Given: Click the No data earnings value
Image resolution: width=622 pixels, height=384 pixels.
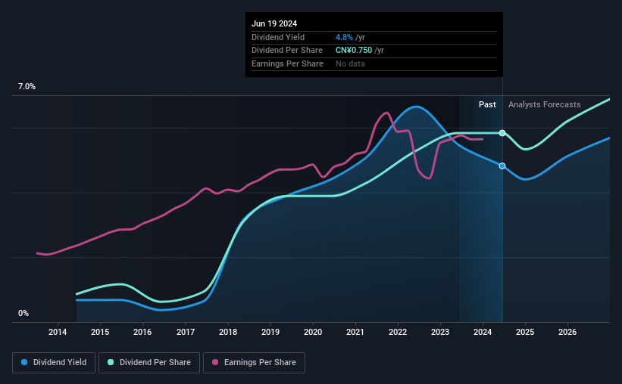Looking at the screenshot, I should (350, 63).
